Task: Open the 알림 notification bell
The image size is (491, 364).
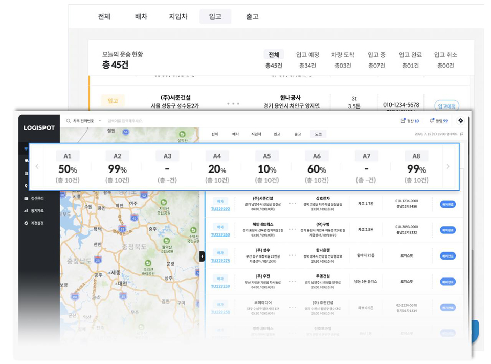Action: tap(432, 121)
